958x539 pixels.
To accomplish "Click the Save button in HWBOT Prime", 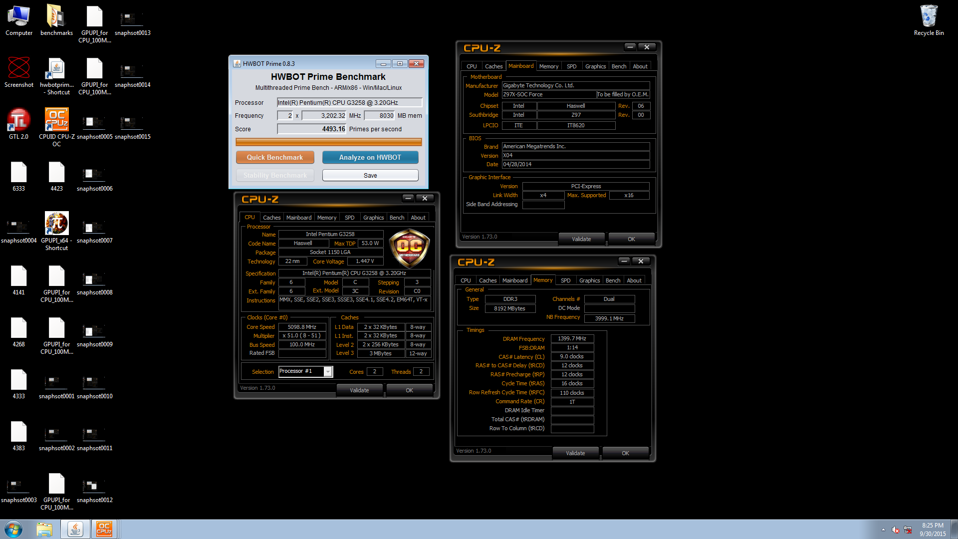I will [x=370, y=175].
